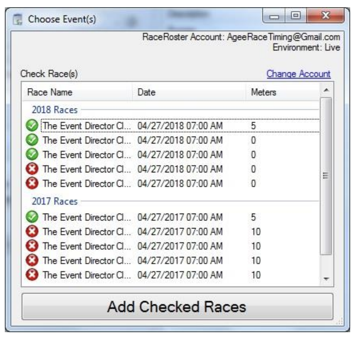Image resolution: width=355 pixels, height=337 pixels.
Task: Click the green check in 2017 Races group
Action: pyautogui.click(x=32, y=217)
